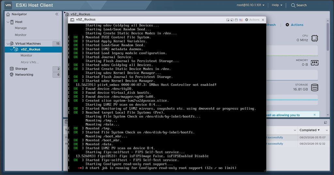334x175 pixels.
Task: Maximize the Recent tasks panel icon
Action: (x=326, y=123)
